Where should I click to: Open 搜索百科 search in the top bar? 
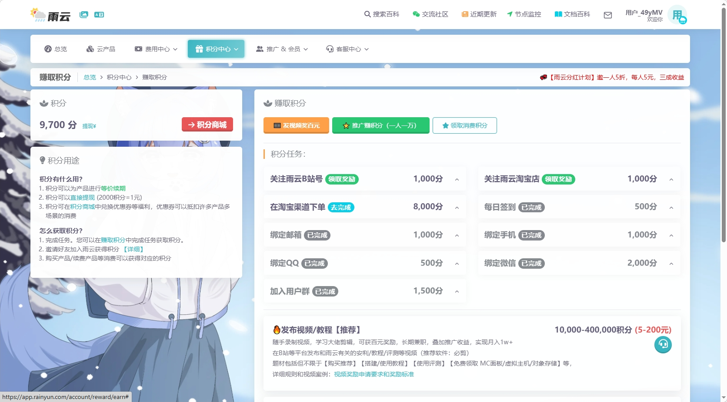pyautogui.click(x=382, y=14)
